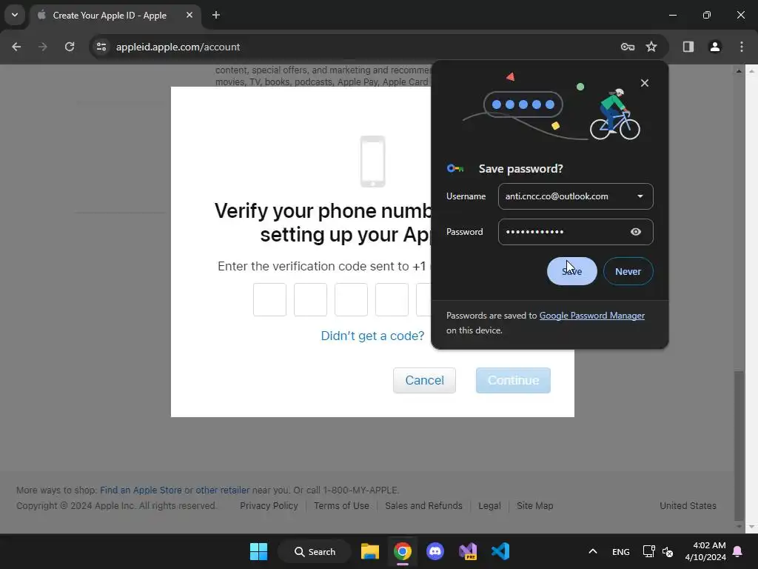Reload the Apple ID page

[70, 47]
